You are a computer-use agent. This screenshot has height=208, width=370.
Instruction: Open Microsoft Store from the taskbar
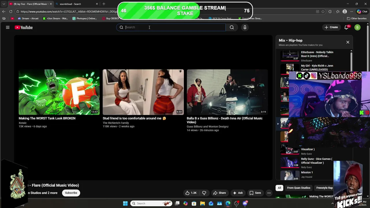[194, 203]
